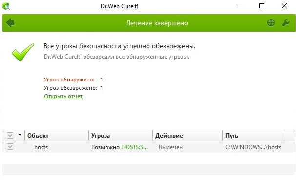Toggle the checkbox for the hosts row
The height and width of the screenshot is (180, 296).
click(x=10, y=147)
